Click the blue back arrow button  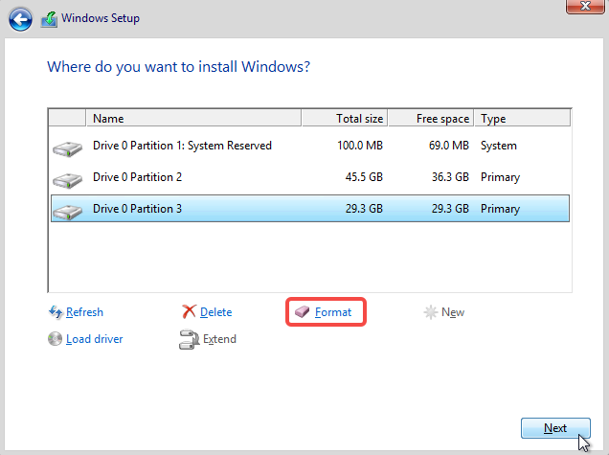coord(20,19)
